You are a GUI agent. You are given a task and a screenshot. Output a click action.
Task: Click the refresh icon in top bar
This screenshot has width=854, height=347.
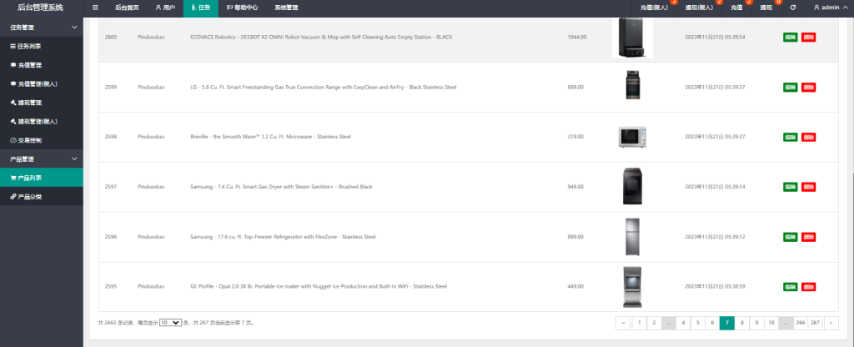pos(793,8)
